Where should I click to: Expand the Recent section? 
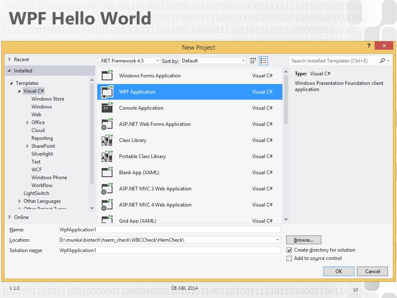(x=10, y=59)
